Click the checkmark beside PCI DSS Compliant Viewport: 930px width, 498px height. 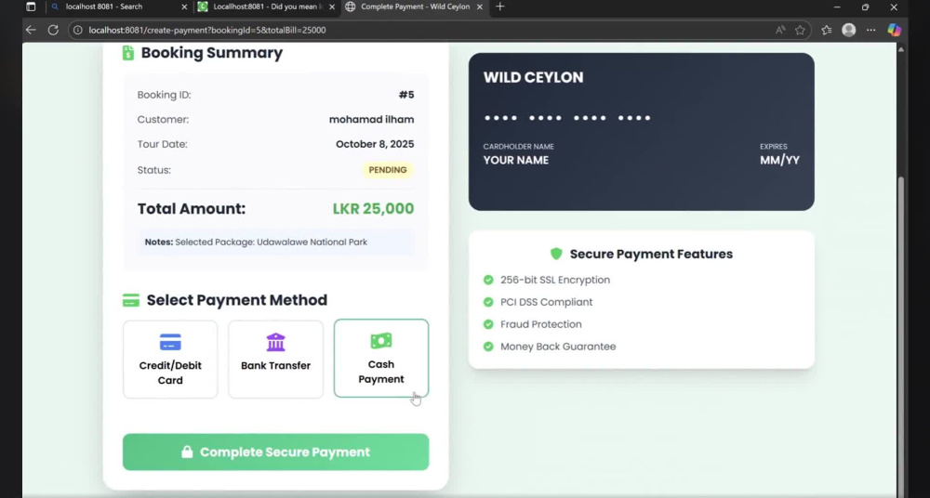tap(488, 302)
